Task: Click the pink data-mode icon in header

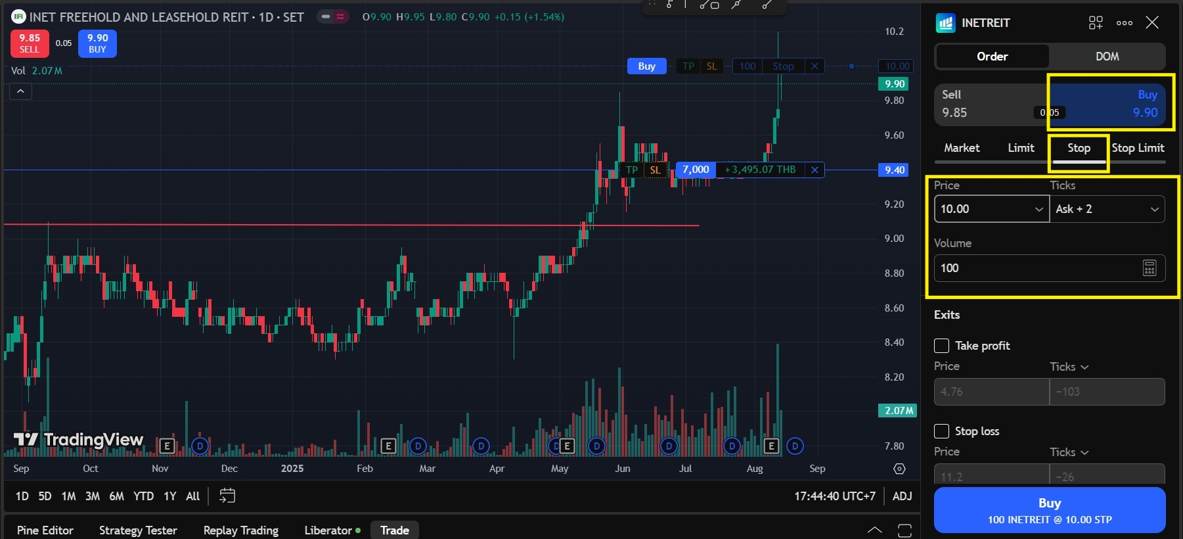Action: (x=340, y=16)
